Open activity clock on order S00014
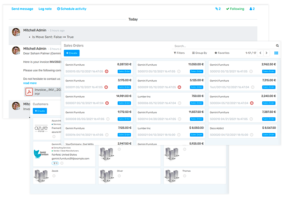Screen dimensions: 284x198 coord(180,119)
